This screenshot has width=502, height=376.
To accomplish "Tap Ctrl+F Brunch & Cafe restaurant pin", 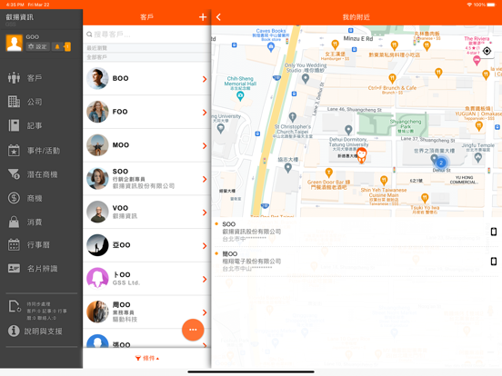I will (x=392, y=78).
